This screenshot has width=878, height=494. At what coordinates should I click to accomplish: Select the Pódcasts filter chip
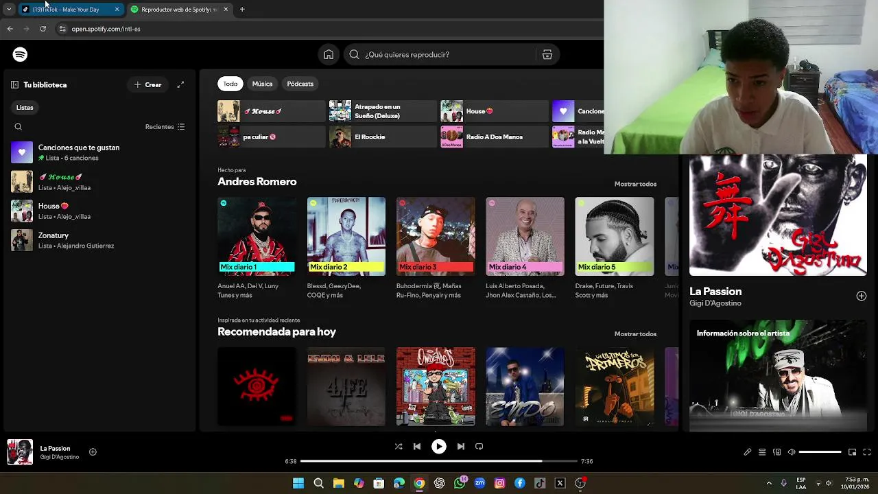coord(300,84)
